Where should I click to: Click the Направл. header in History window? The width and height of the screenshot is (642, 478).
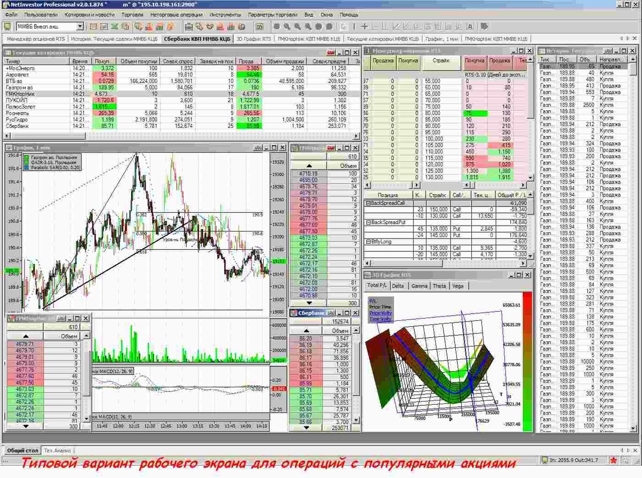[x=611, y=60]
